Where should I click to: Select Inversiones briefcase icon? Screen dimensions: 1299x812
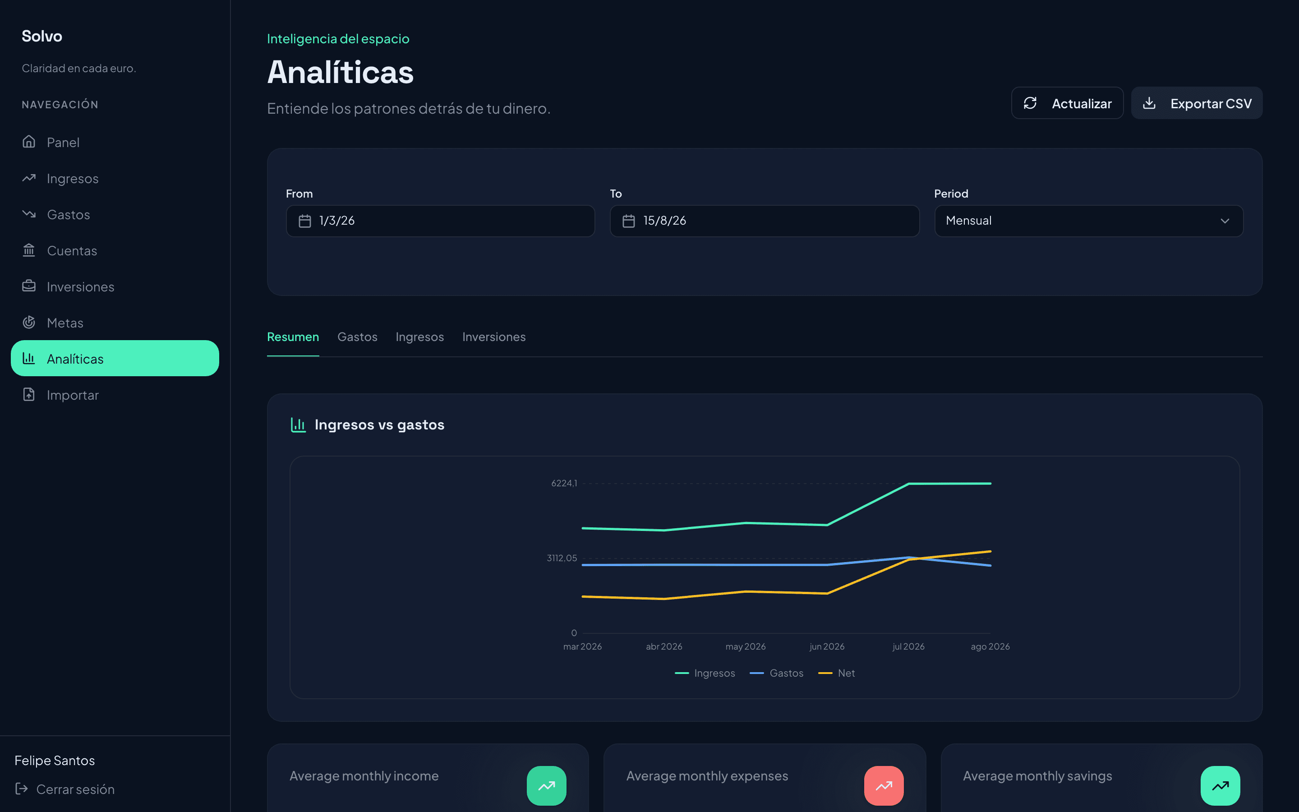[x=29, y=286]
